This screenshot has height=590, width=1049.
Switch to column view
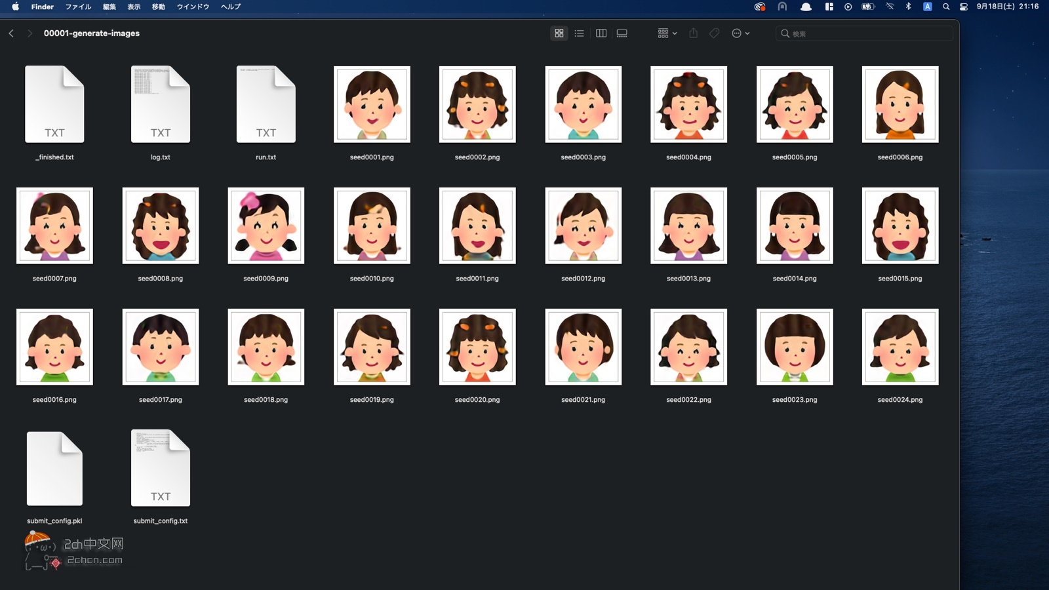coord(601,33)
